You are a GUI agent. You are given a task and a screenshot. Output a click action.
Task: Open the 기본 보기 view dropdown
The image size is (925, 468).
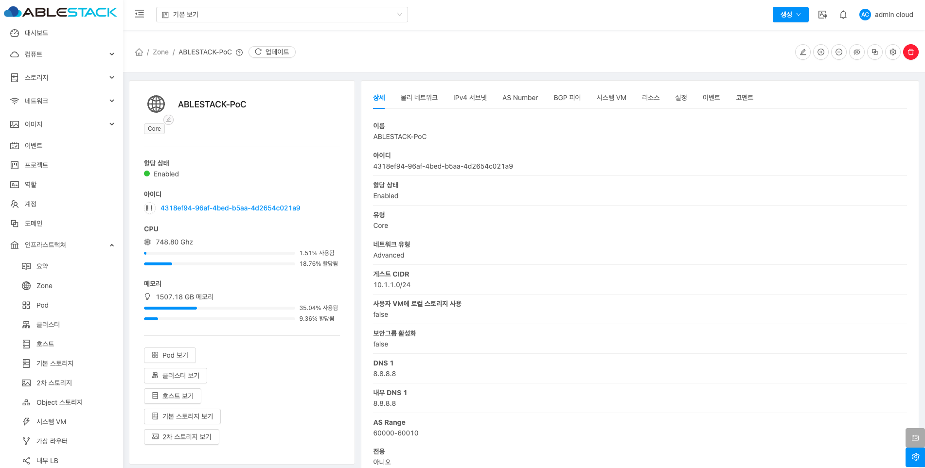coord(282,15)
